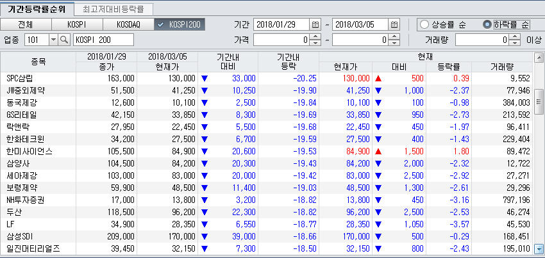Click 동국제강 volume 384,003
545x258 pixels.
click(516, 103)
